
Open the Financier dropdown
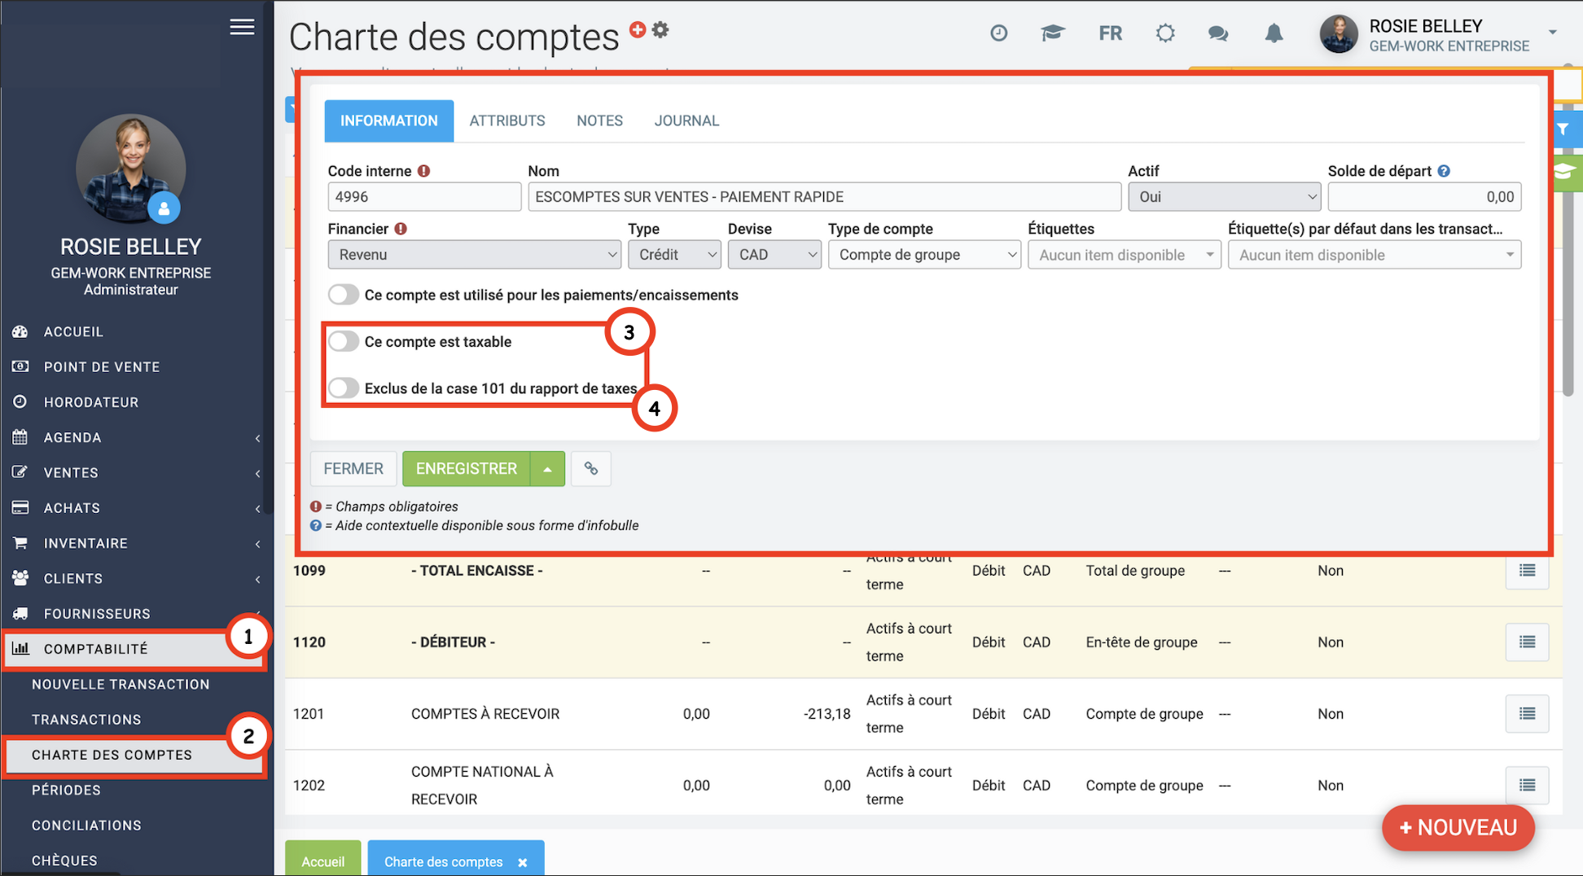click(474, 255)
